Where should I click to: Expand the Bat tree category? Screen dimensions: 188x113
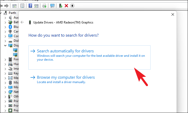[x=5, y=22]
